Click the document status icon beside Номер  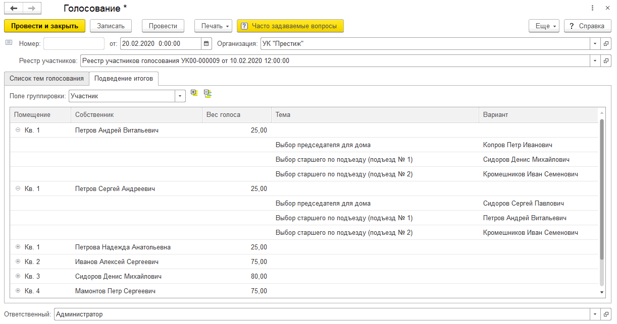click(9, 43)
